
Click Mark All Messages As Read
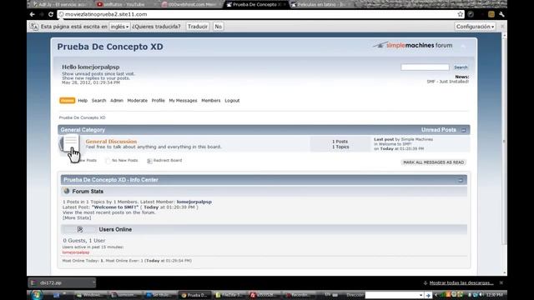pyautogui.click(x=434, y=162)
